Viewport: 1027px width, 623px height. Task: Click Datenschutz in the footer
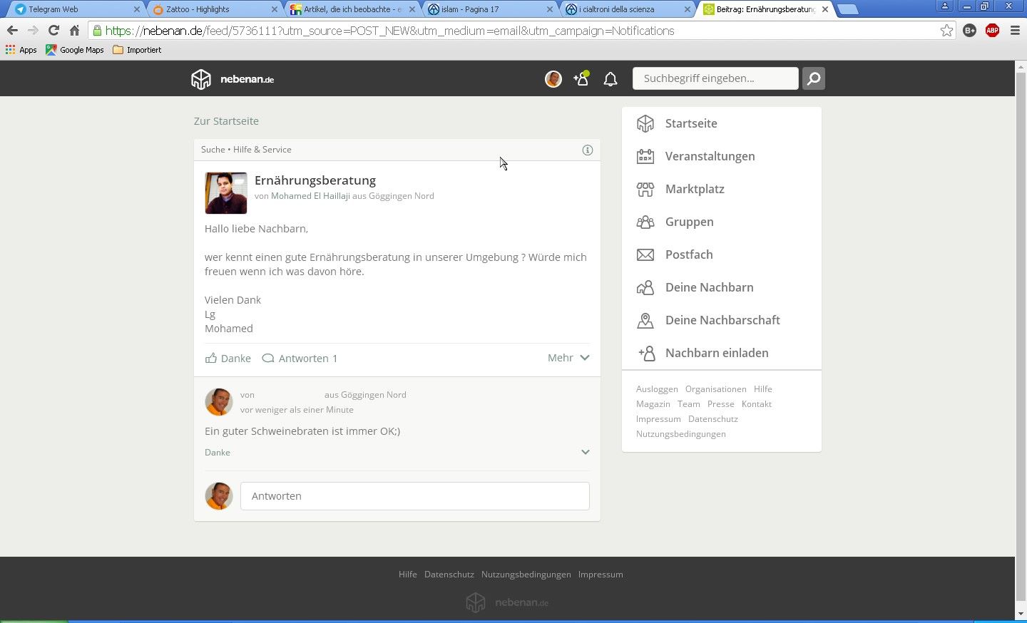pyautogui.click(x=449, y=575)
